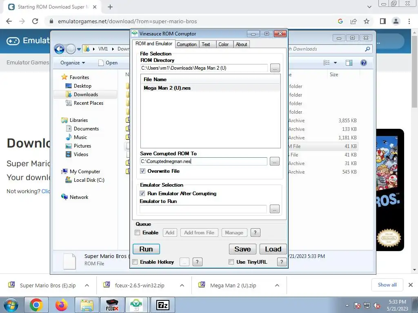Click the Save button
418x313 pixels.
pos(242,249)
